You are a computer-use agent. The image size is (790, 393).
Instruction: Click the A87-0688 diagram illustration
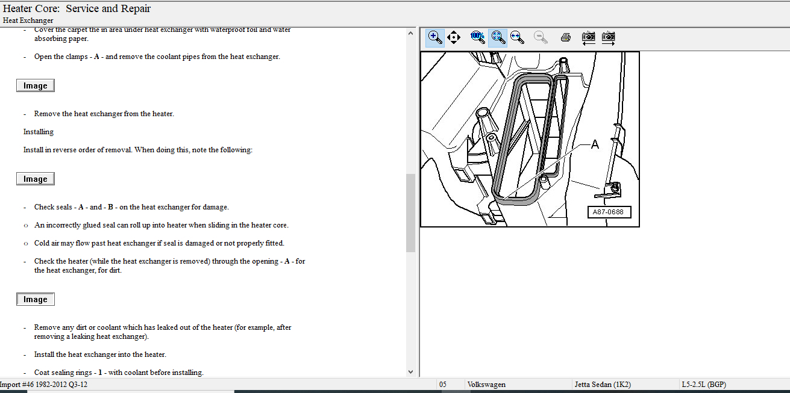coord(530,139)
